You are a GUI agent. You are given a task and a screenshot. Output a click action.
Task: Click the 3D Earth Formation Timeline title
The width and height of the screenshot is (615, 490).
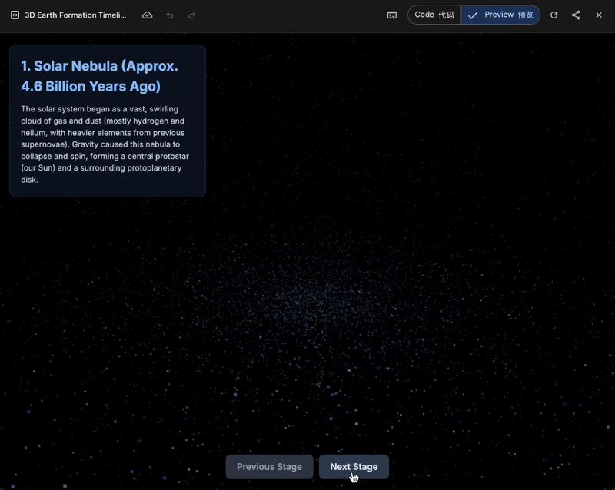[75, 15]
